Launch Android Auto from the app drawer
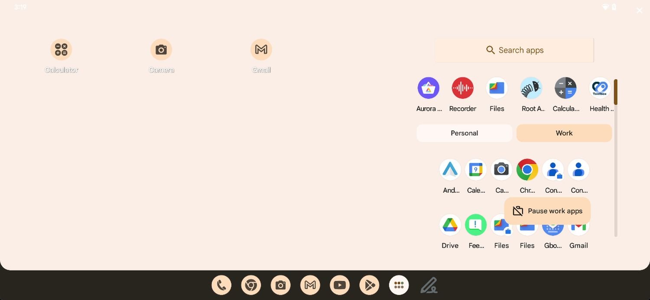This screenshot has width=650, height=300. coord(450,170)
